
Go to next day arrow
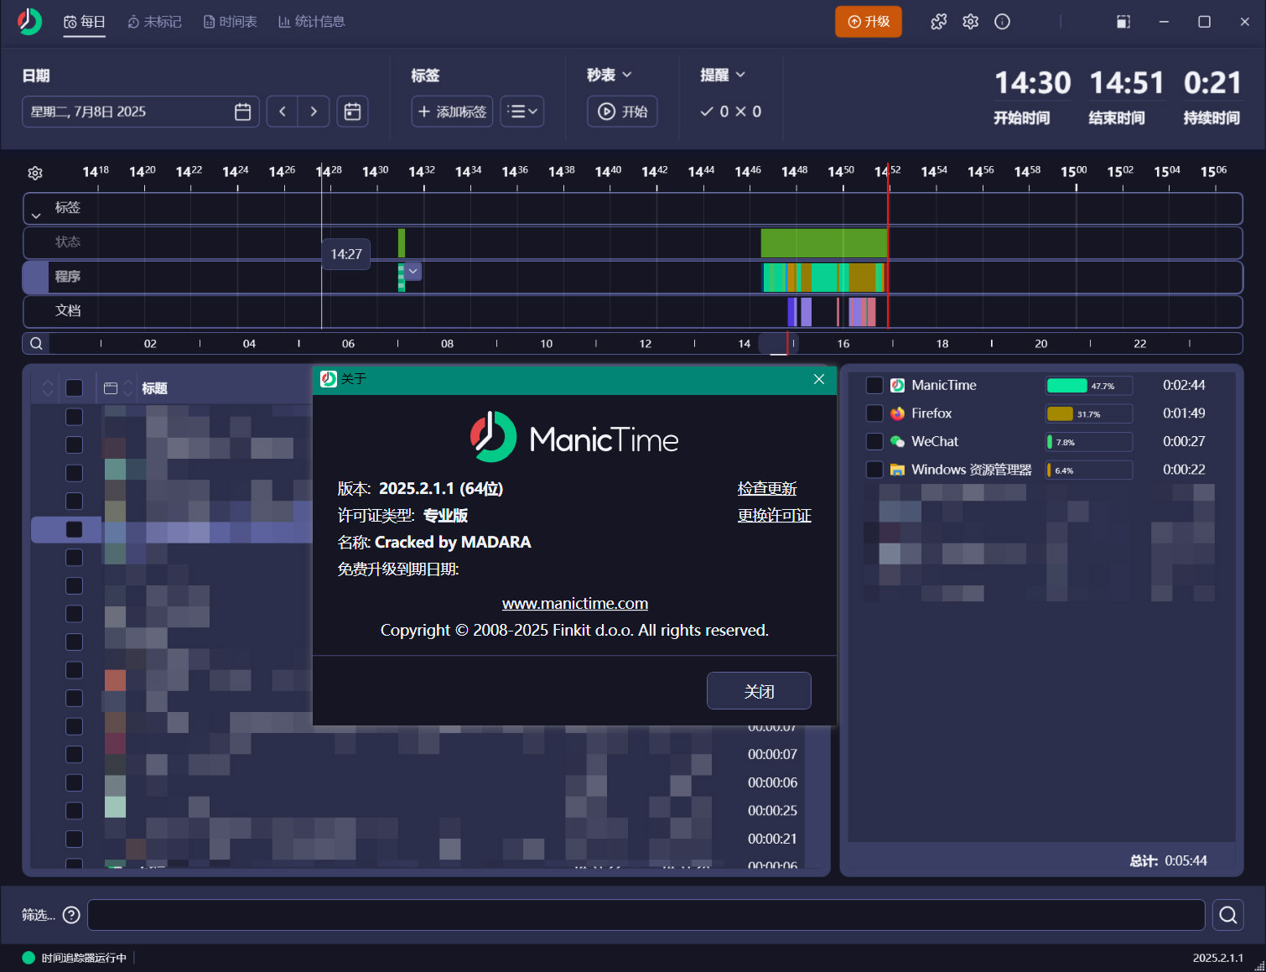(x=314, y=112)
